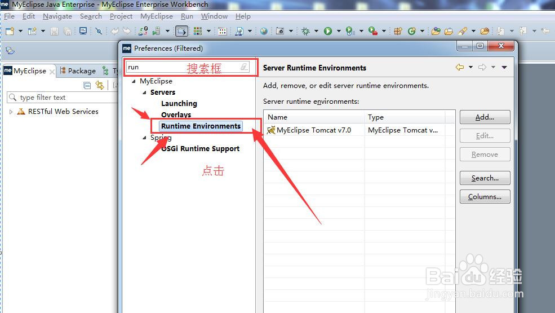Viewport: 555px width, 313px height.
Task: Click the Edit... button
Action: point(485,136)
